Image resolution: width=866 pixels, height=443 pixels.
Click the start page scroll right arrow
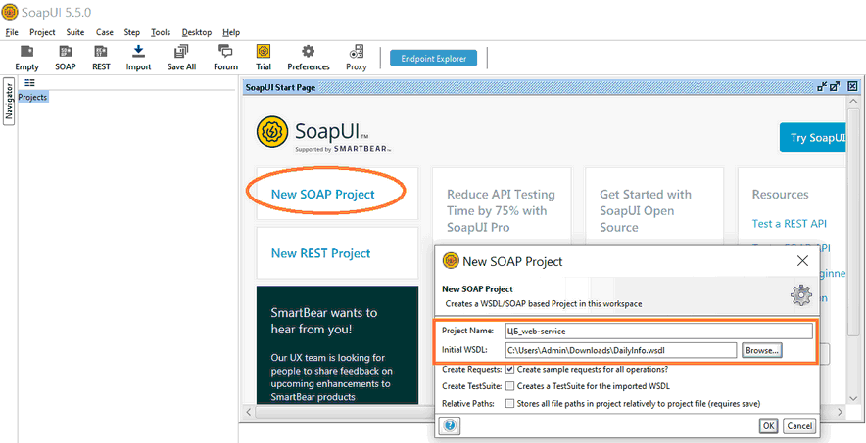(841, 412)
